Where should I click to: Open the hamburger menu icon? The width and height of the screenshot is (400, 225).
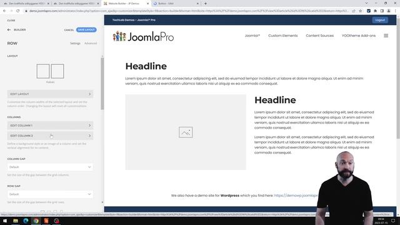tap(386, 36)
